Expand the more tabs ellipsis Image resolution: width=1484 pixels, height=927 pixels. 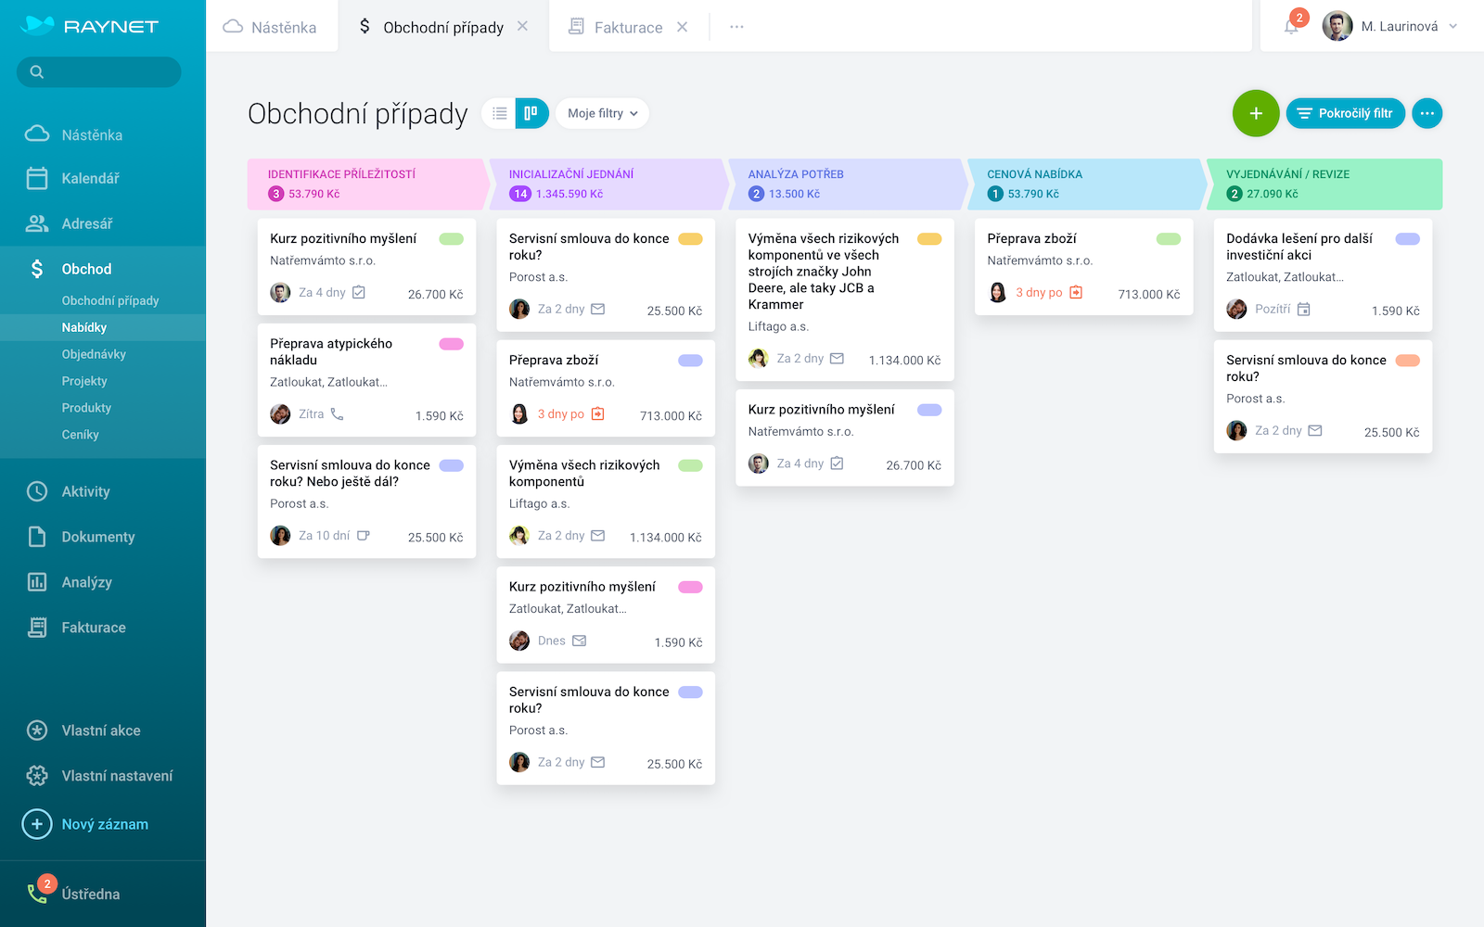tap(736, 27)
